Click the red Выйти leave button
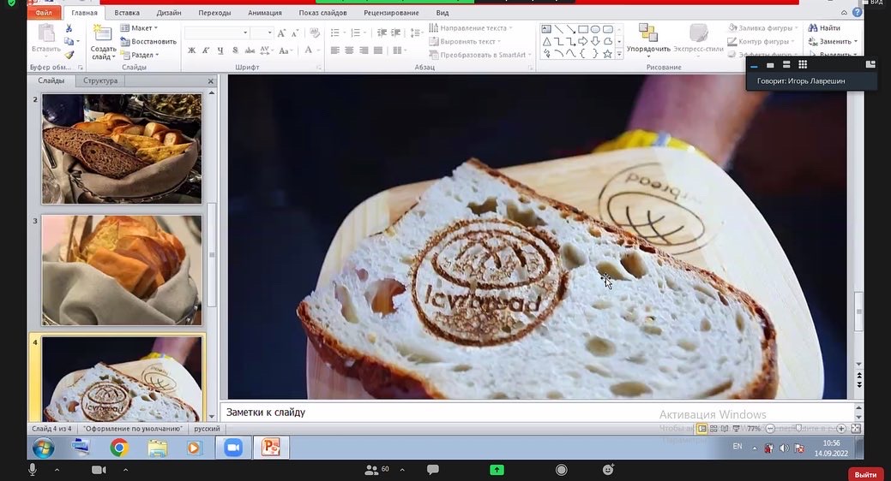The image size is (891, 481). click(865, 474)
